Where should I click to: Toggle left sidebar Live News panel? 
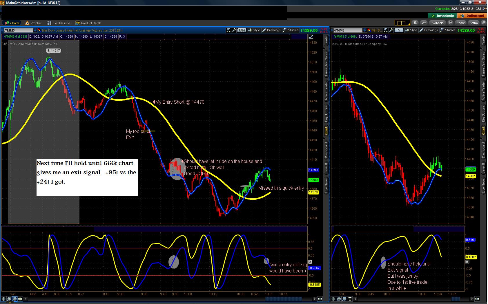pos(326,186)
